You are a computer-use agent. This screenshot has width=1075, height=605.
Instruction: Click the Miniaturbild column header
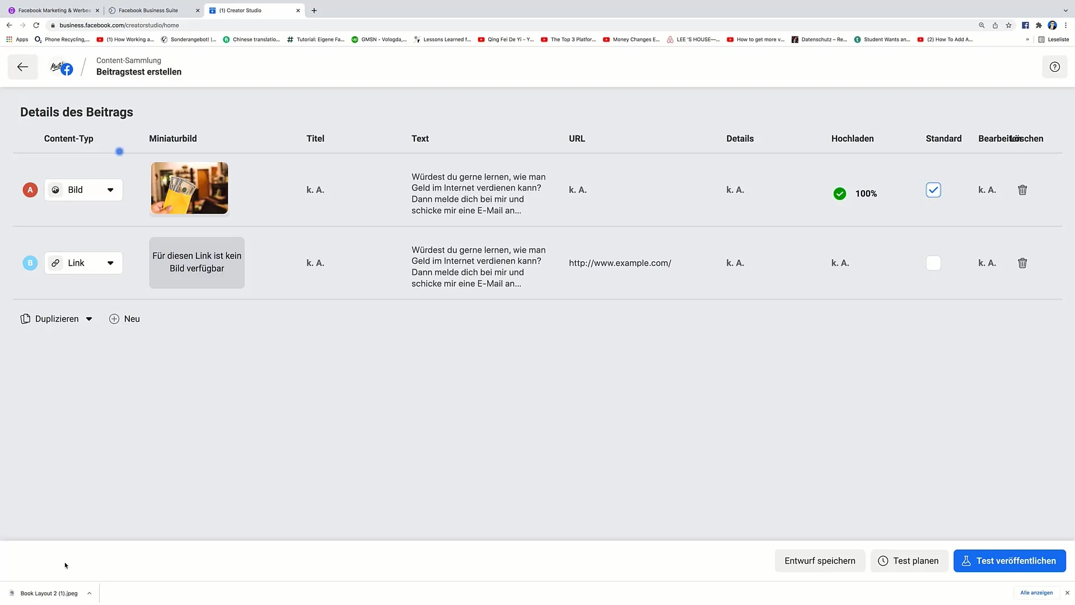pos(173,139)
